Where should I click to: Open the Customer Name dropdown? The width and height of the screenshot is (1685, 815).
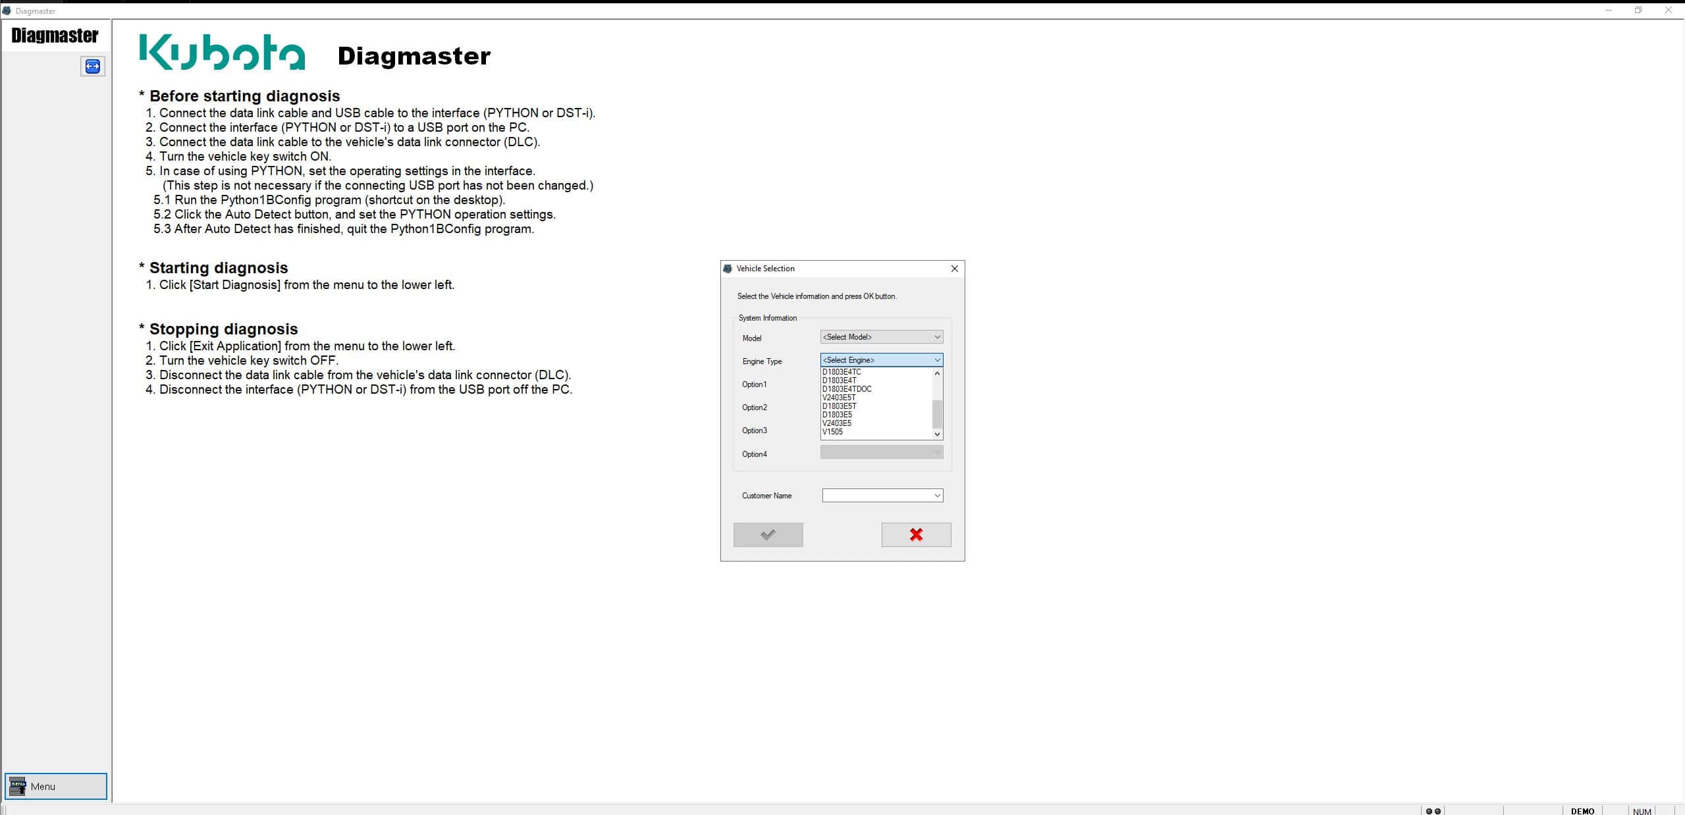pos(882,495)
